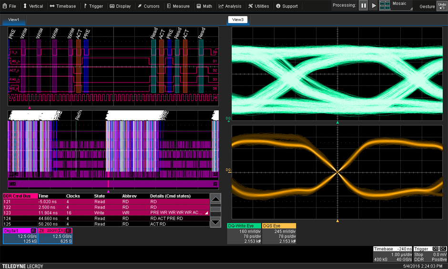Click the DQ-Write Eye descriptor label
Viewport: 448px width, 269px height.
(244, 226)
